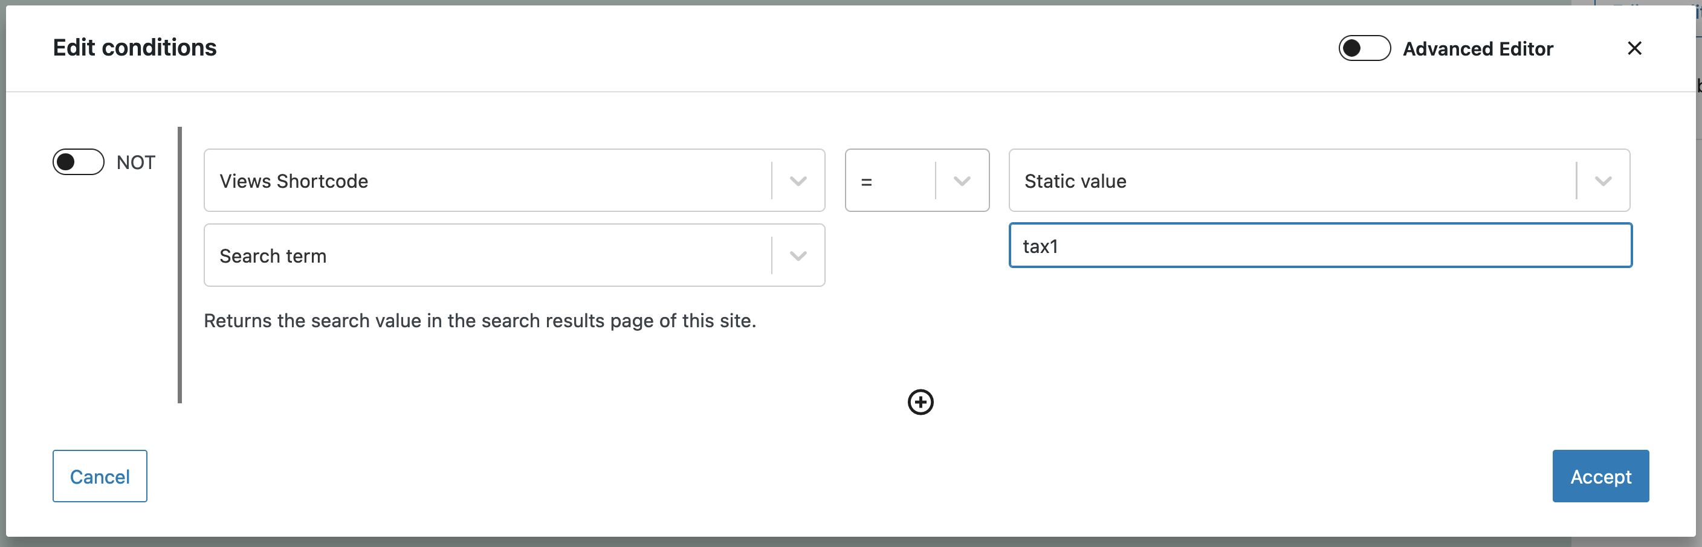
Task: Click the chevron in the operator selector
Action: [962, 181]
